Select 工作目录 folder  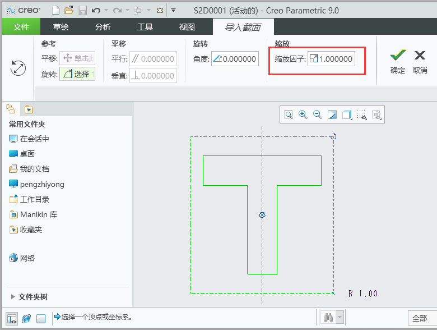tap(29, 199)
